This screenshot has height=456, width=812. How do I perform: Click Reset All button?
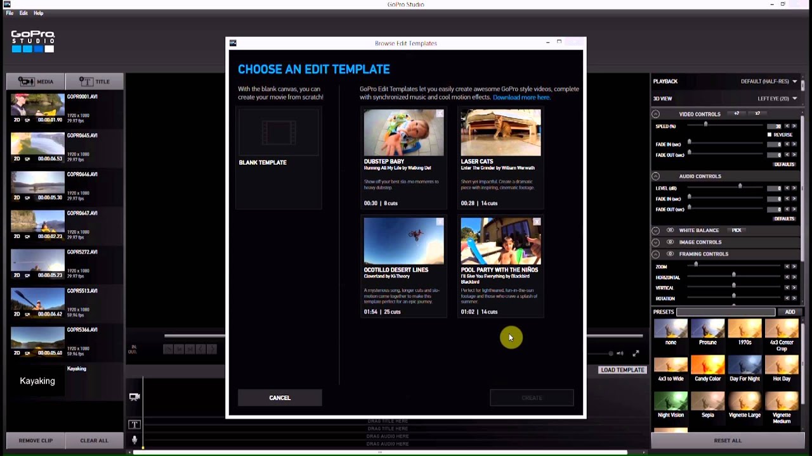click(728, 440)
